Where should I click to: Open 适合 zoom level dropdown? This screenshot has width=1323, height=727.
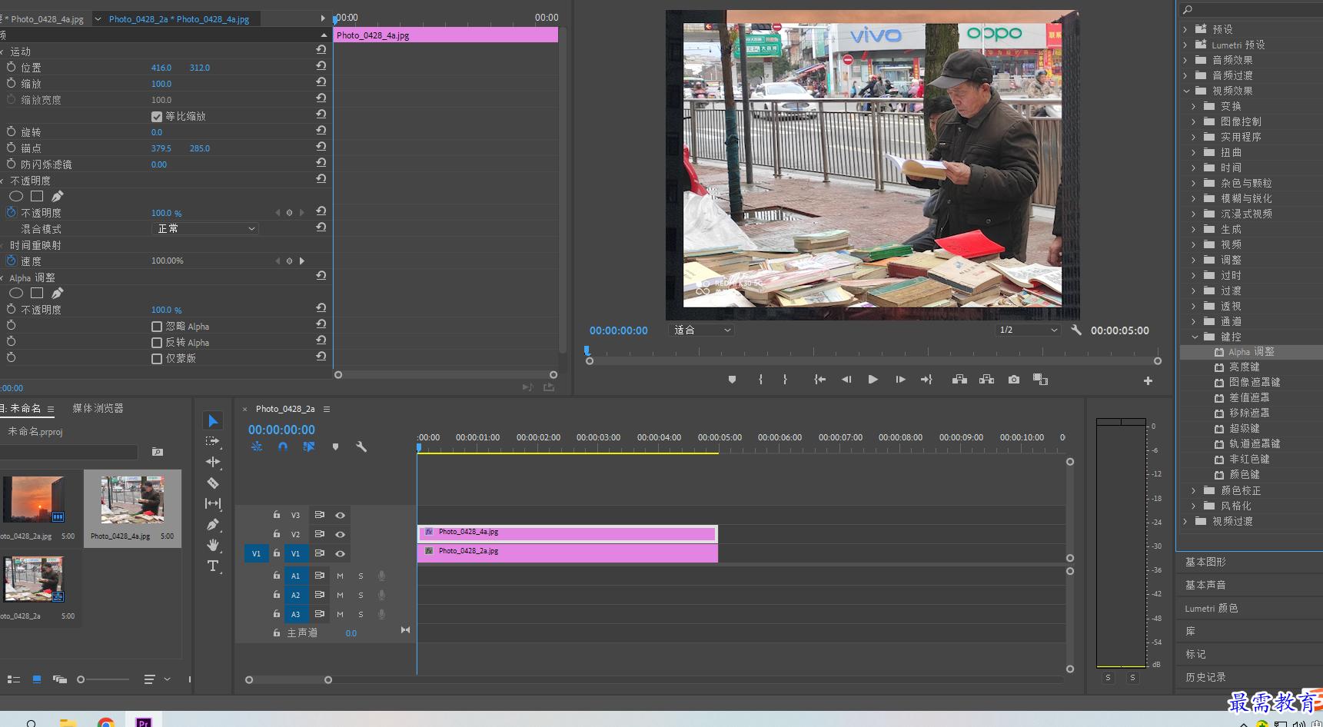coord(701,330)
